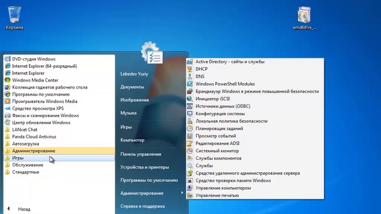Open Программы по умолчанию in programs list
Viewport: 381px width, 214px height.
coord(60,94)
